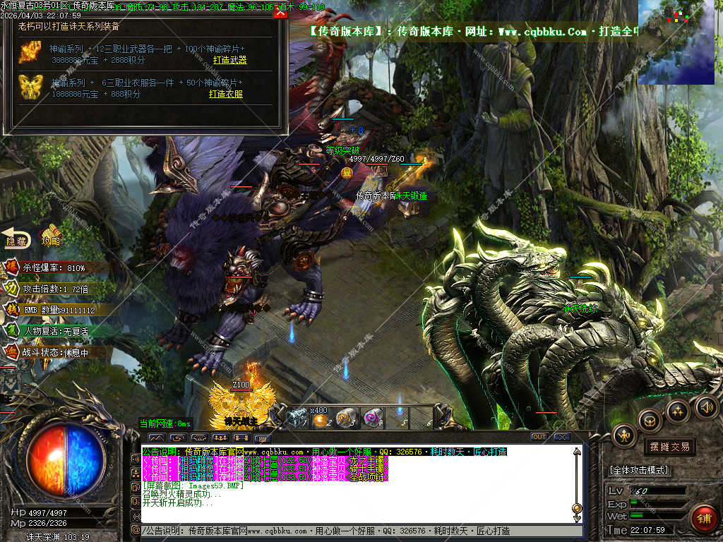723x542 pixels.
Task: Open the shop with red 铺 button
Action: [703, 517]
